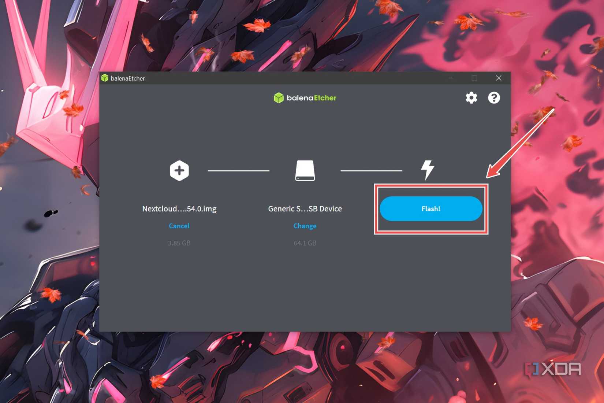Click the 3.85 GB size text
The height and width of the screenshot is (403, 604).
pos(179,243)
